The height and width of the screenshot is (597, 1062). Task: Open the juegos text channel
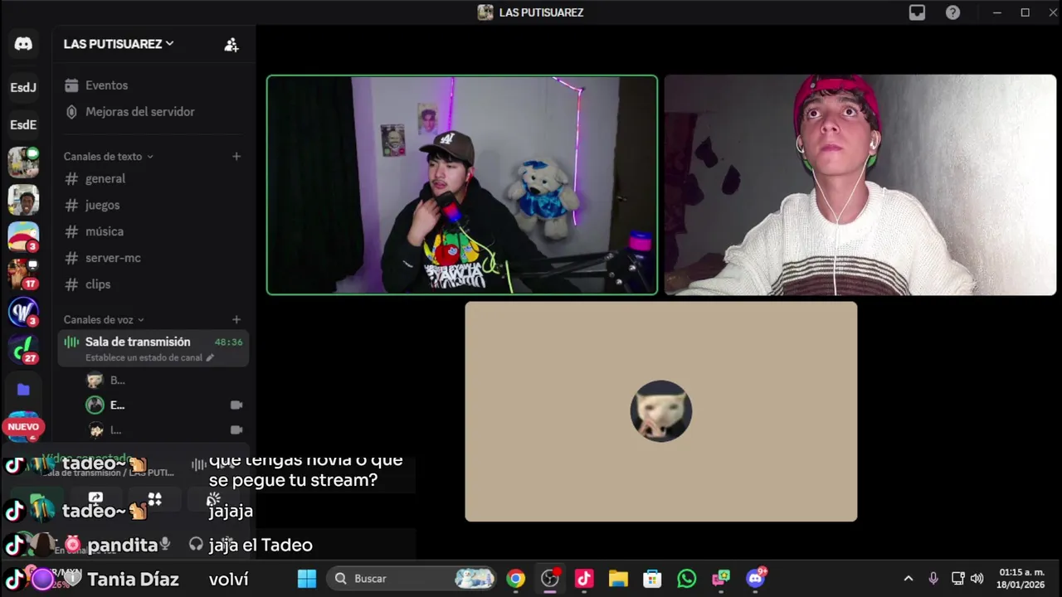point(153,205)
